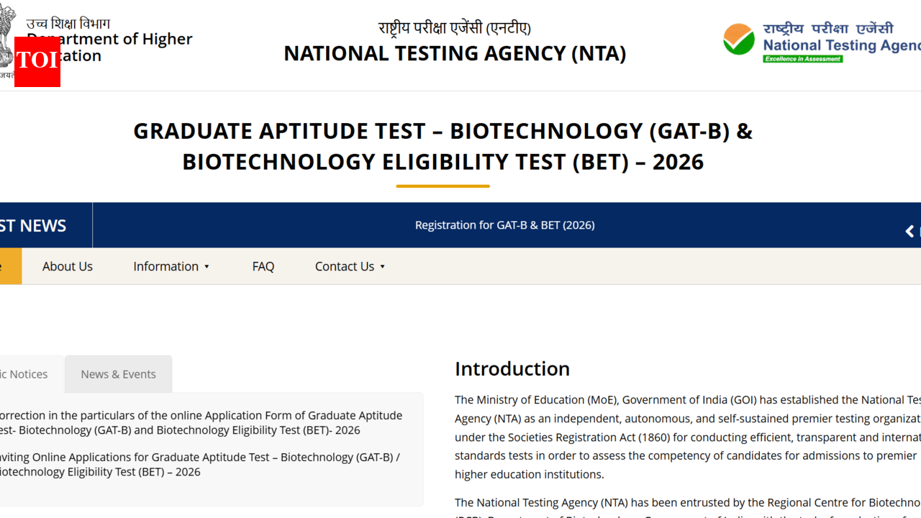Click the GRADUATE APTITUDE TEST page title

(443, 146)
